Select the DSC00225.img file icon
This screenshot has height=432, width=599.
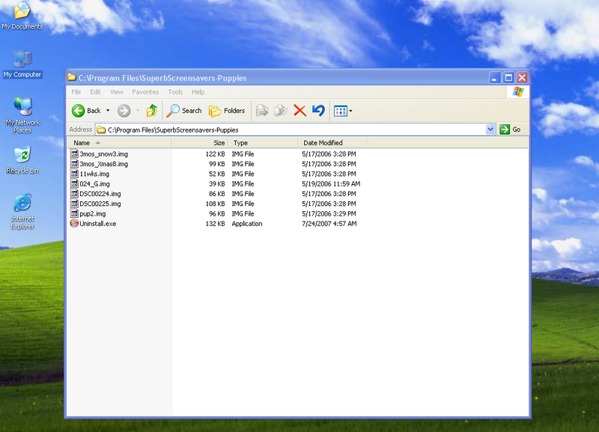pyautogui.click(x=74, y=203)
